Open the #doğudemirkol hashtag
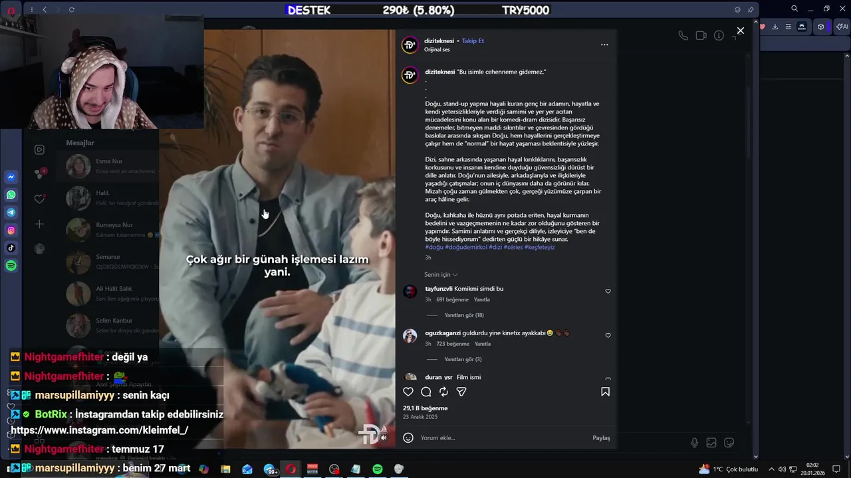 coord(466,247)
